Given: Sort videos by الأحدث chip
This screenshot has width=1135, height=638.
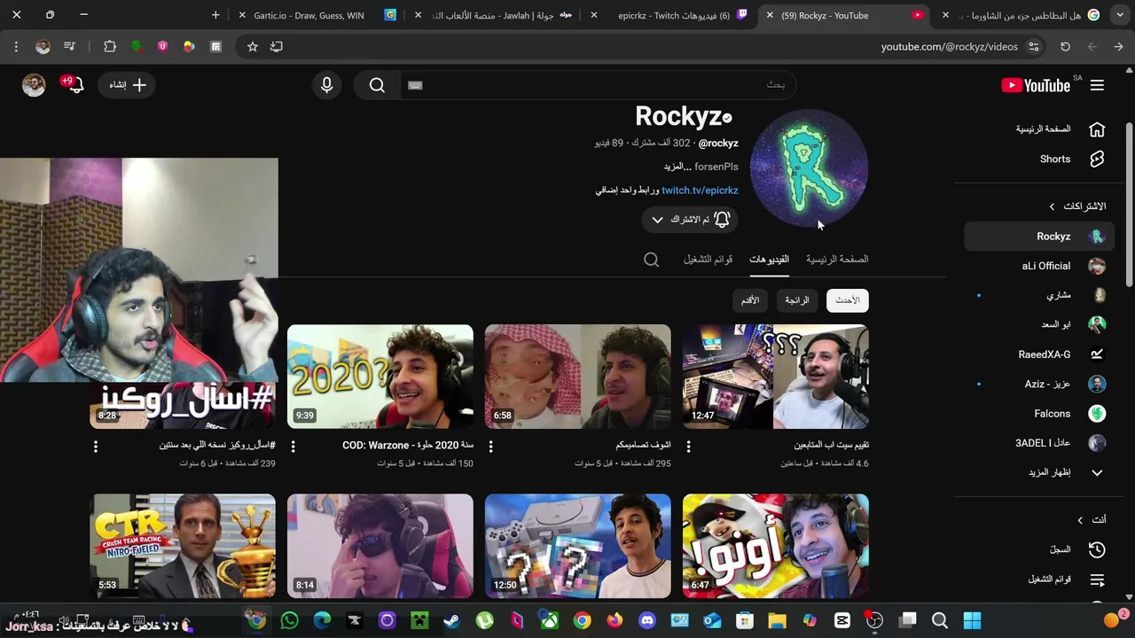Looking at the screenshot, I should pyautogui.click(x=848, y=300).
